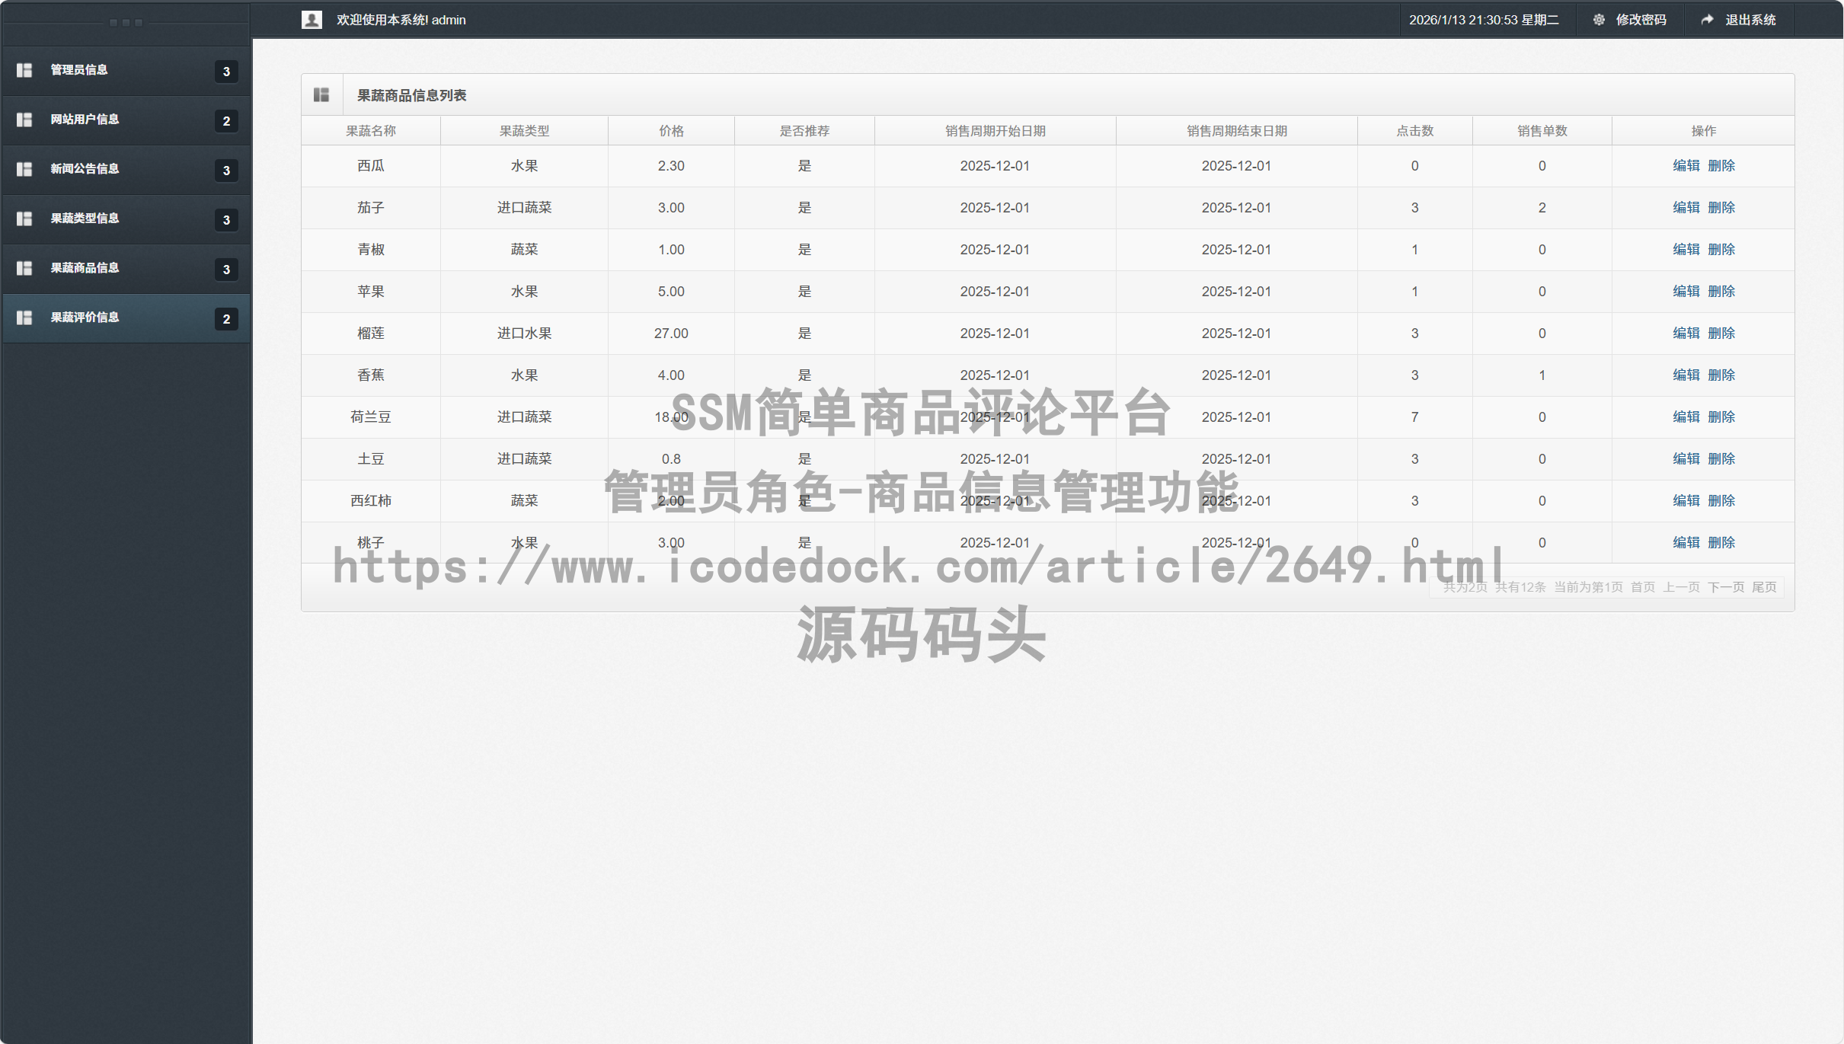The width and height of the screenshot is (1844, 1044).
Task: Jump to 尾页 last page
Action: tap(1765, 587)
